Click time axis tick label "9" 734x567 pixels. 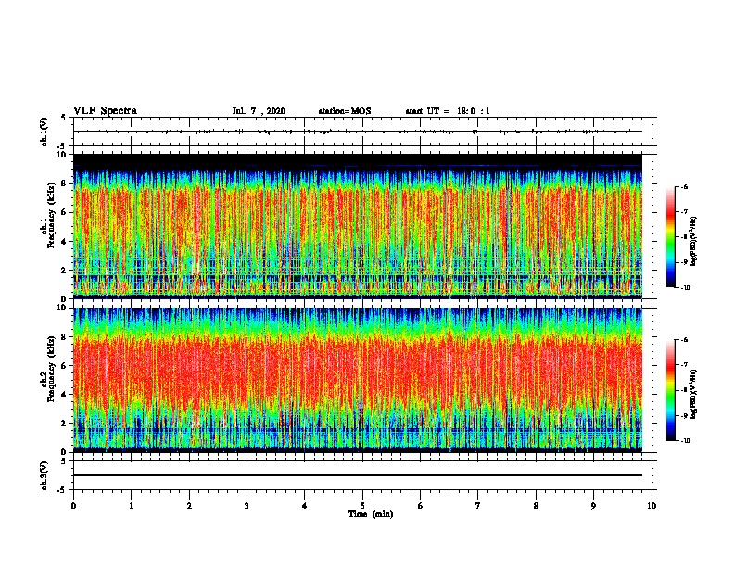point(593,505)
